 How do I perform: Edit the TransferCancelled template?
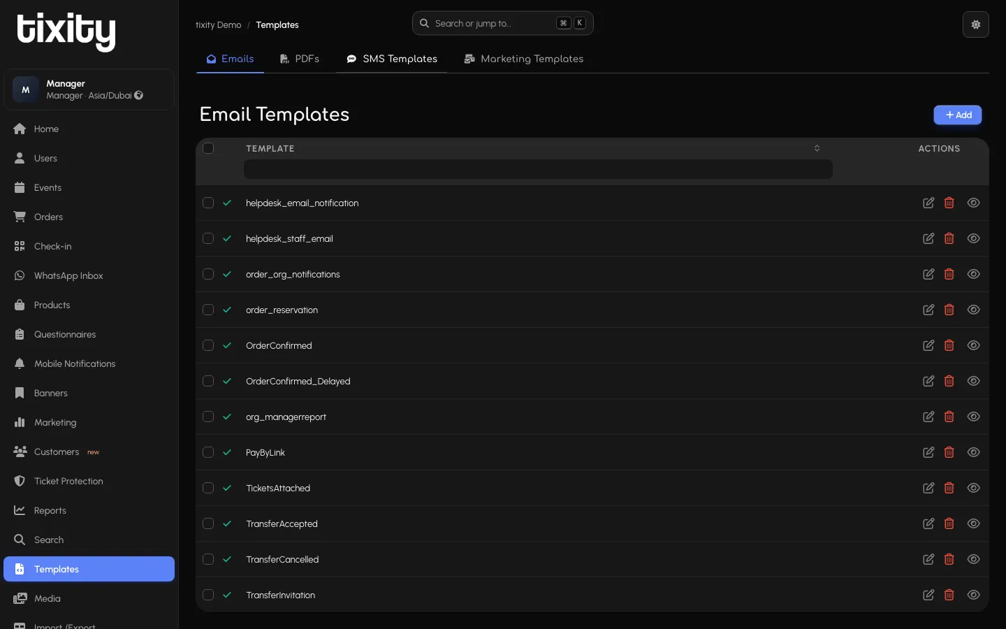(x=928, y=559)
